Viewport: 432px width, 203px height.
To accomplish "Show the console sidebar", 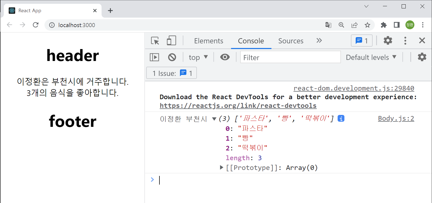I will 155,57.
